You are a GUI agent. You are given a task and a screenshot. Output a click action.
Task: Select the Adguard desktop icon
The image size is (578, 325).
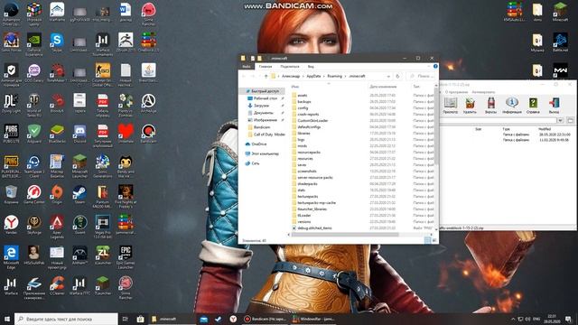pyautogui.click(x=34, y=133)
